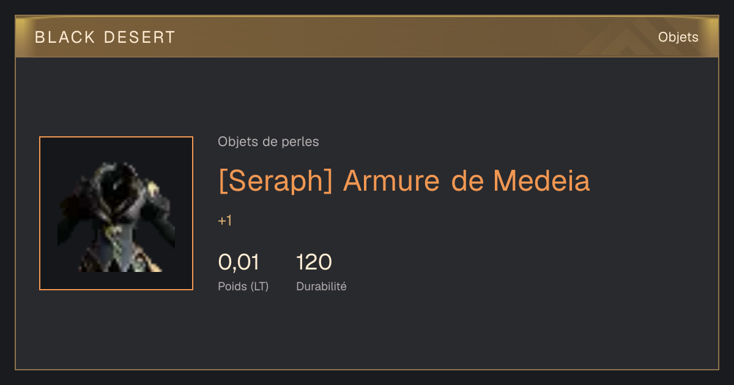
Task: Click the word Armure in the item title
Action: point(391,181)
